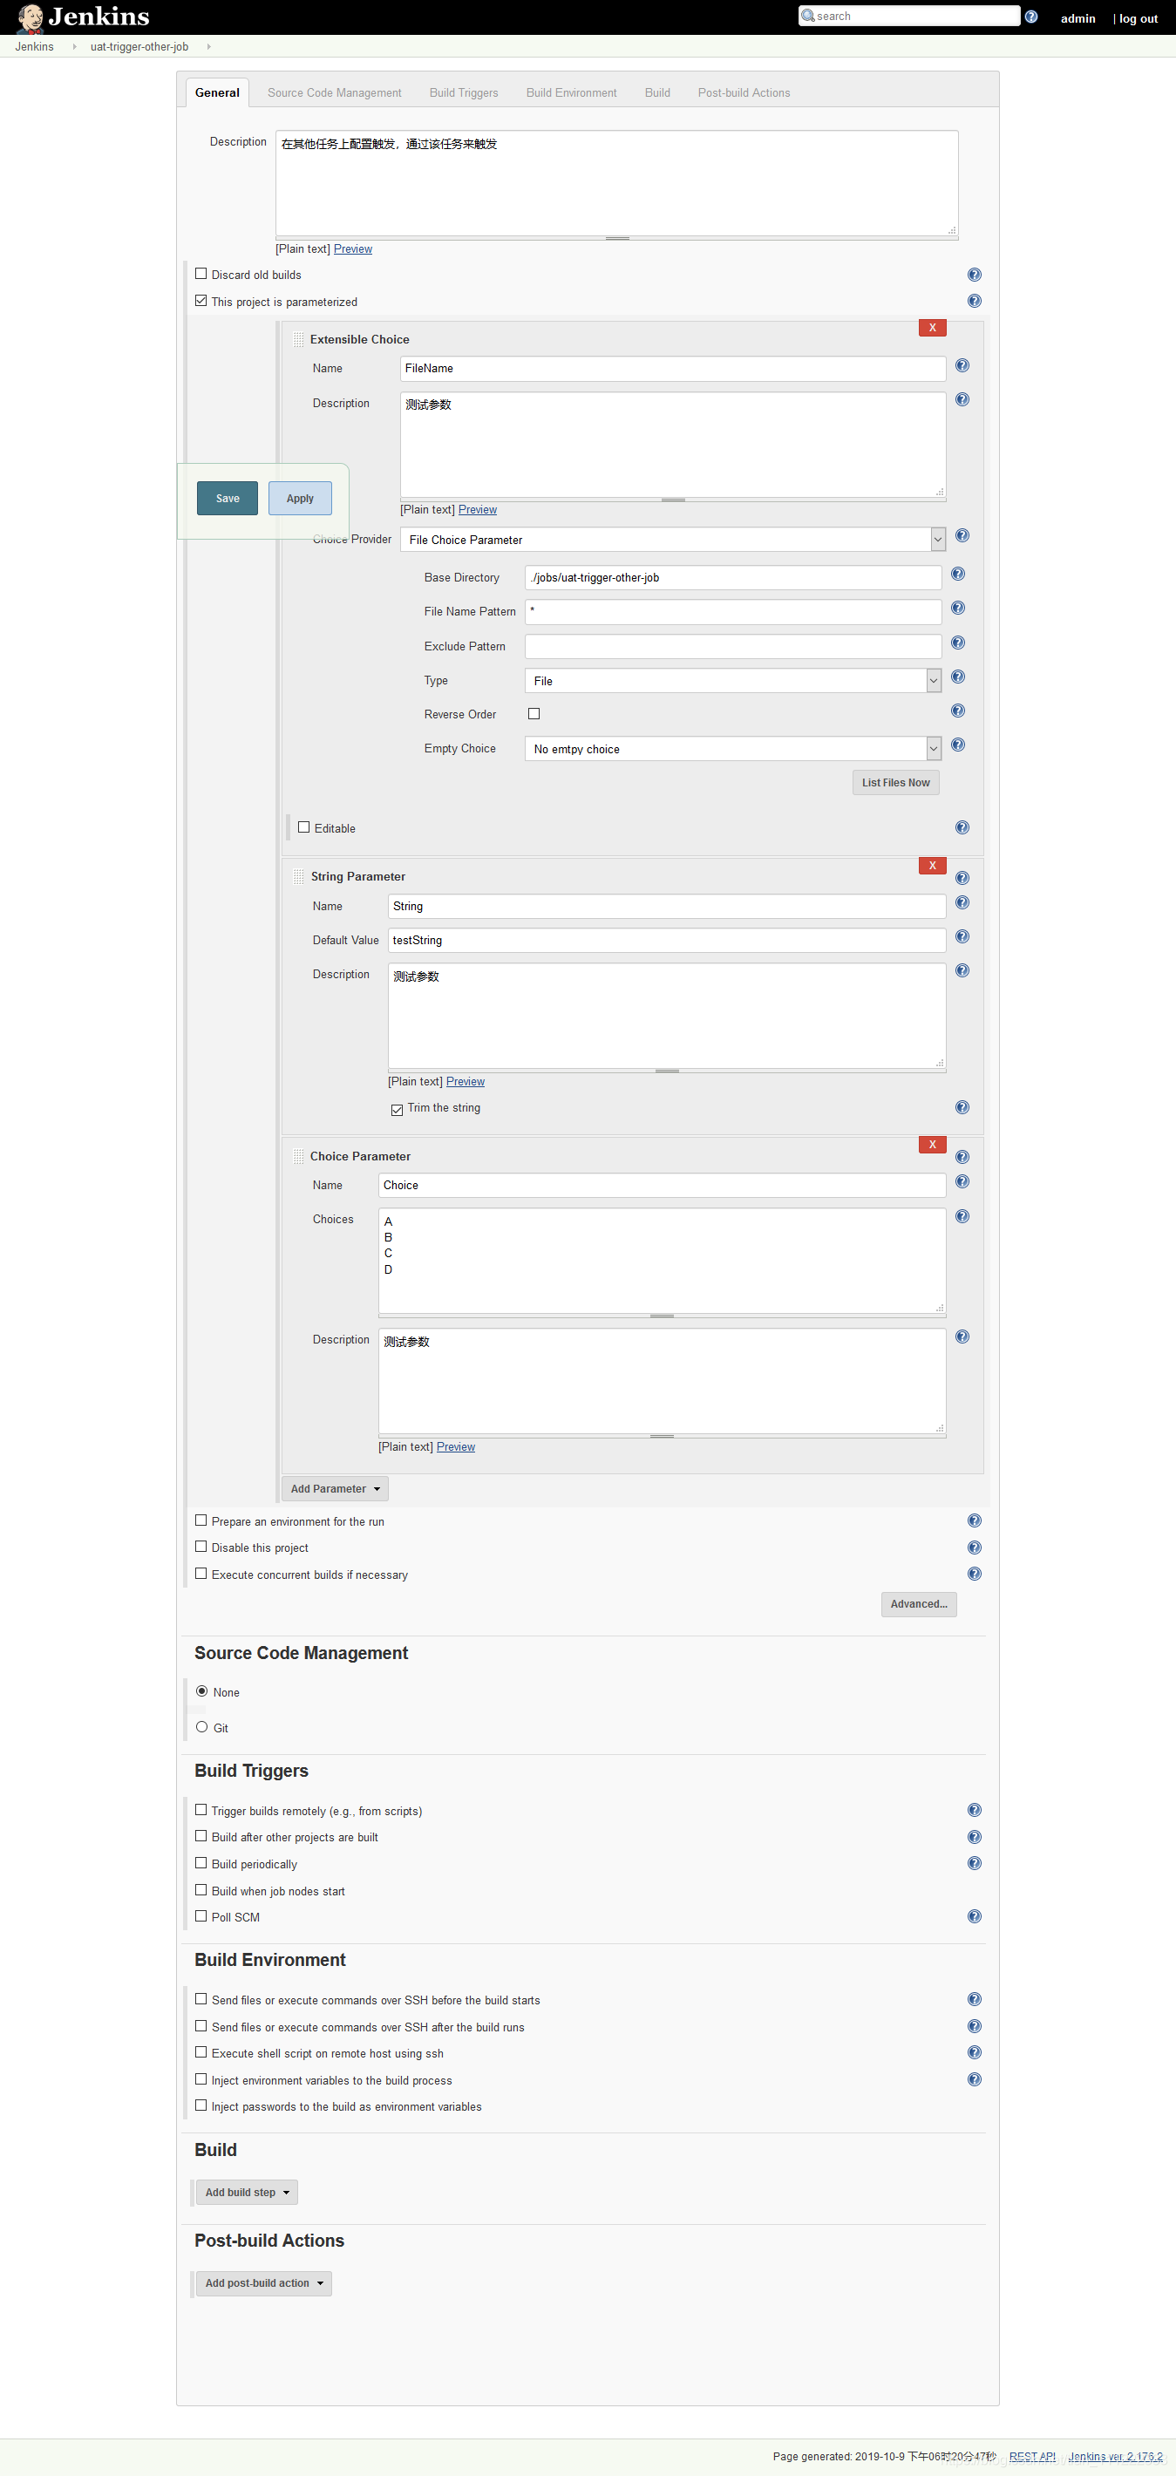Image resolution: width=1176 pixels, height=2476 pixels.
Task: Expand Add build step menu
Action: [x=247, y=2193]
